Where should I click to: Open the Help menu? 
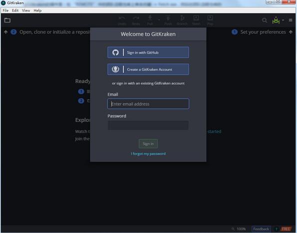click(37, 10)
